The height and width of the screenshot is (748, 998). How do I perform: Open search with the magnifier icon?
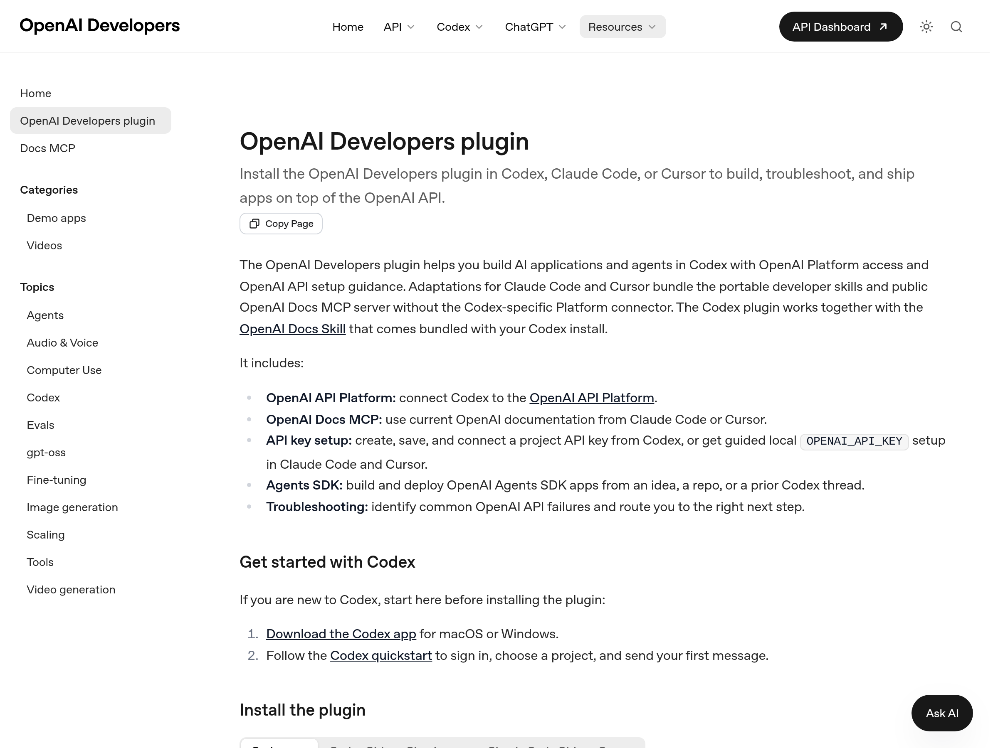[x=956, y=27]
